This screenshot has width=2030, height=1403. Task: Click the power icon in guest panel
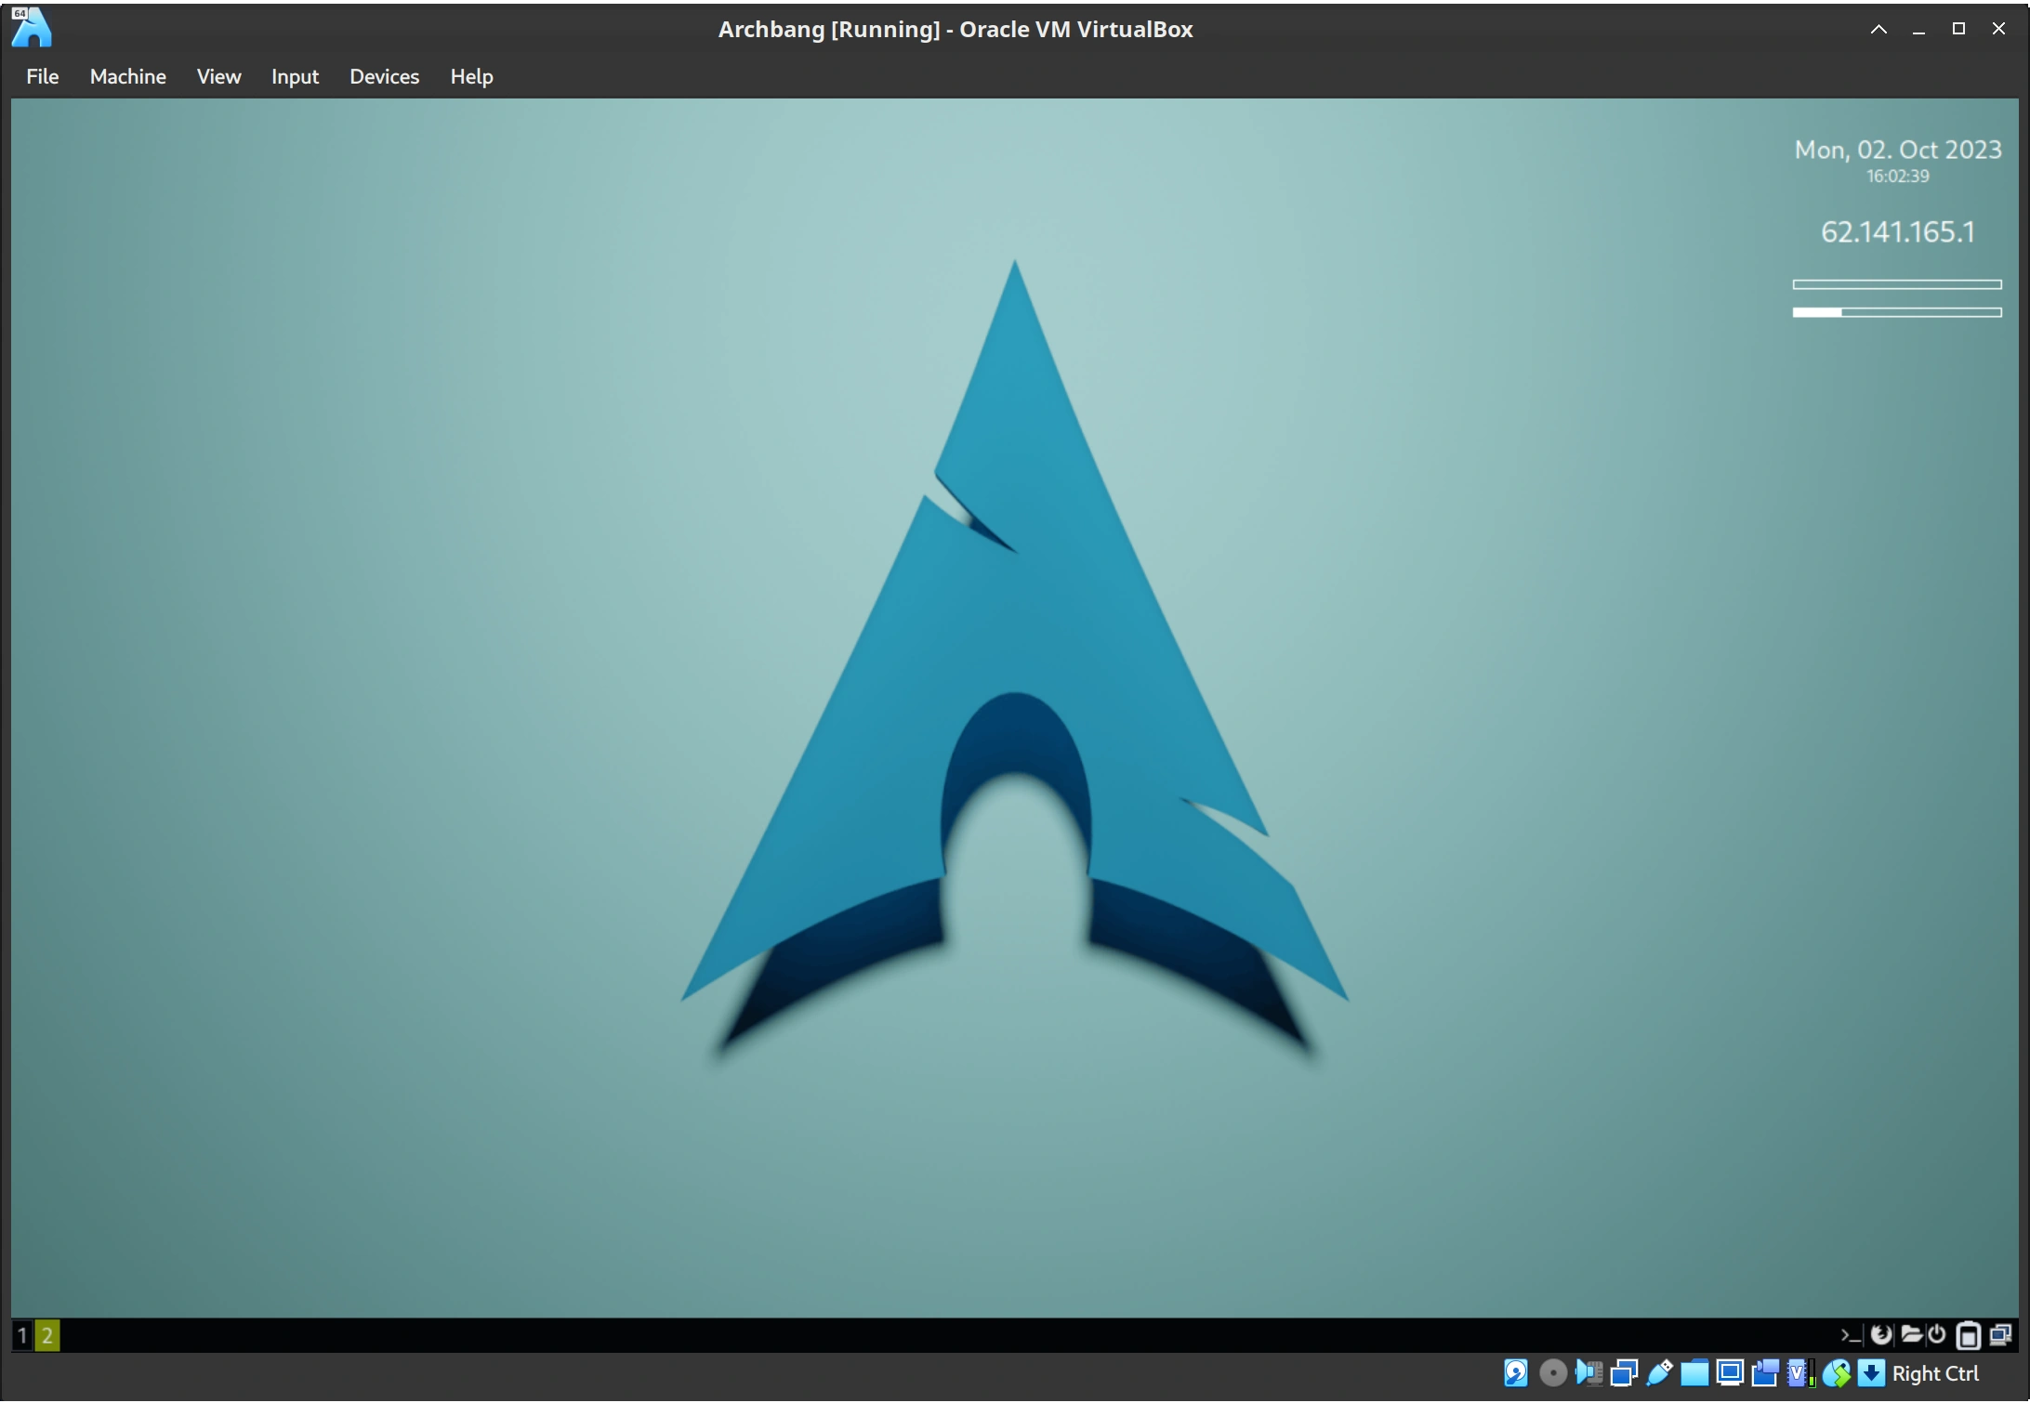coord(1937,1335)
